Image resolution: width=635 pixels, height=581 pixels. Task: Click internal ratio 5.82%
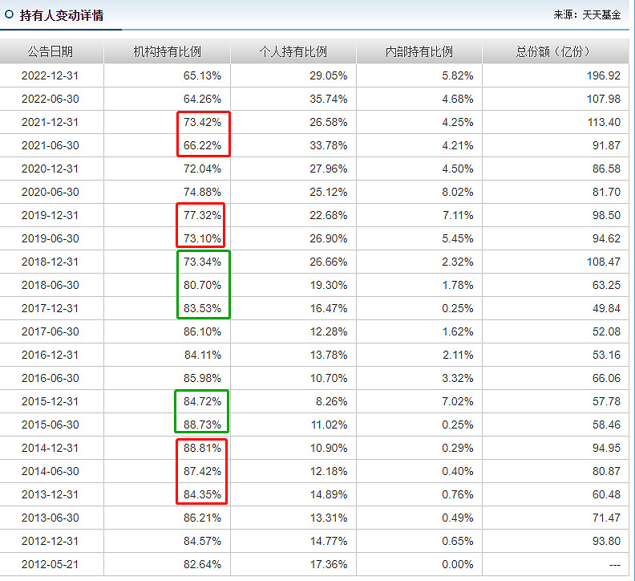point(458,75)
